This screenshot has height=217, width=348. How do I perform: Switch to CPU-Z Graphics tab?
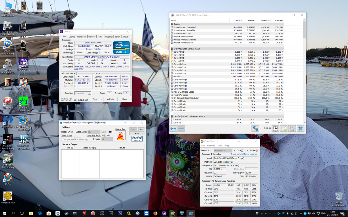(109, 37)
